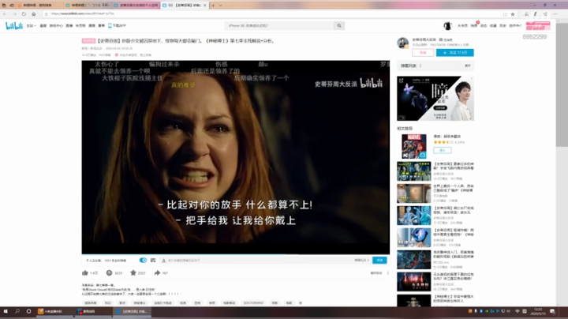Click the bilibili search input field

click(x=279, y=26)
